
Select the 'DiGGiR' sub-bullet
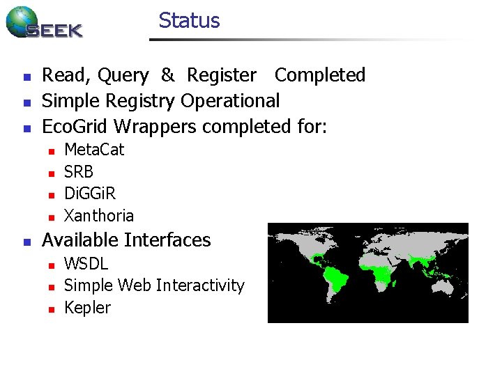90,194
